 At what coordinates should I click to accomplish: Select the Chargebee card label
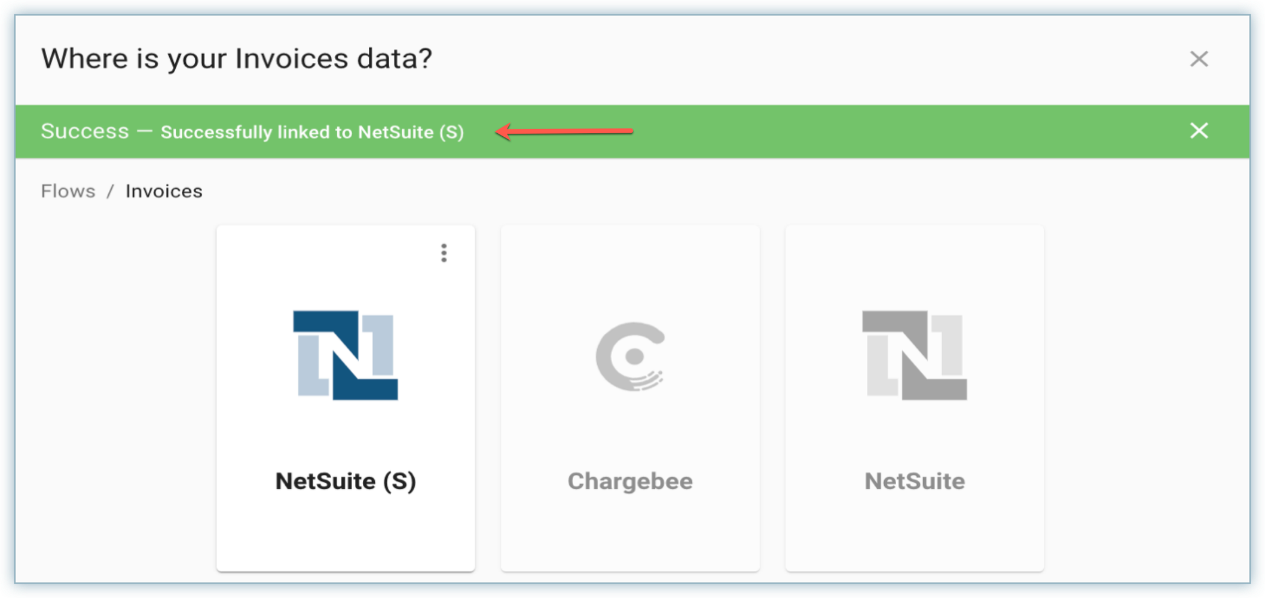tap(630, 481)
